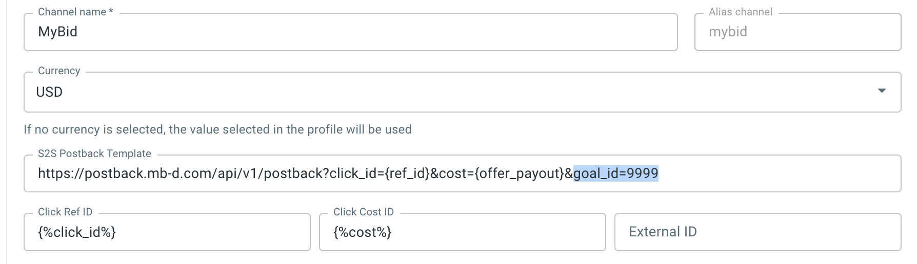917x264 pixels.
Task: Focus the Alias channel field
Action: pyautogui.click(x=798, y=32)
